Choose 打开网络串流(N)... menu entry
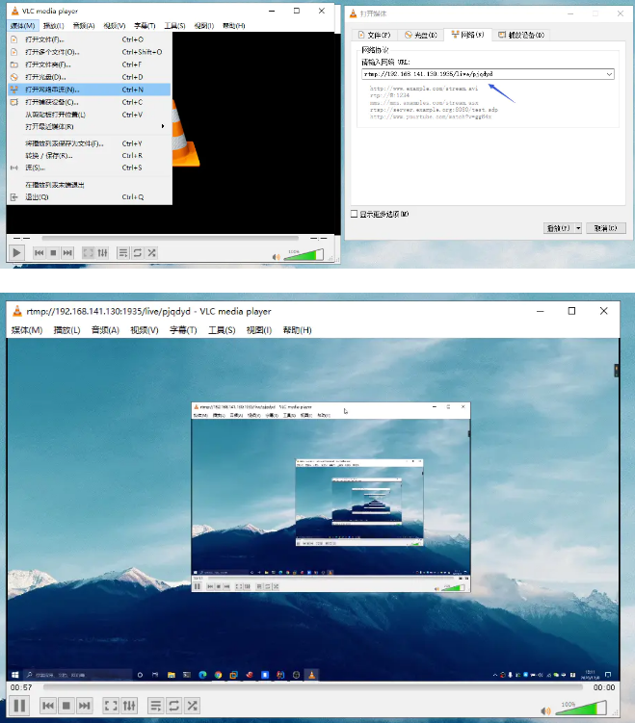Viewport: 635px width, 723px height. [90, 90]
